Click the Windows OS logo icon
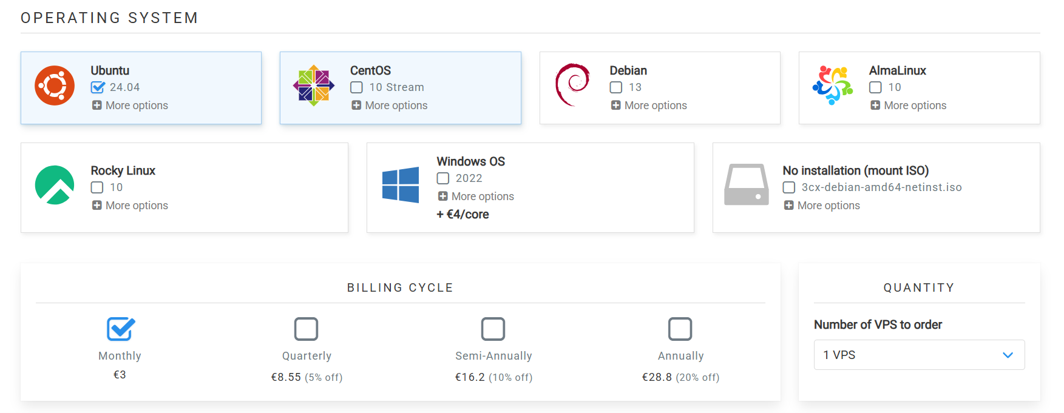 (401, 185)
